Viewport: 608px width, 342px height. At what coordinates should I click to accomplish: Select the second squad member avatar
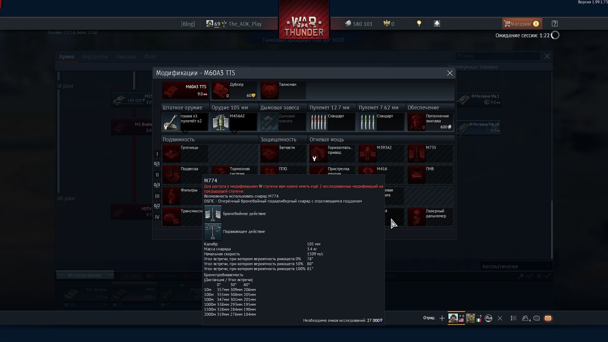[470, 318]
